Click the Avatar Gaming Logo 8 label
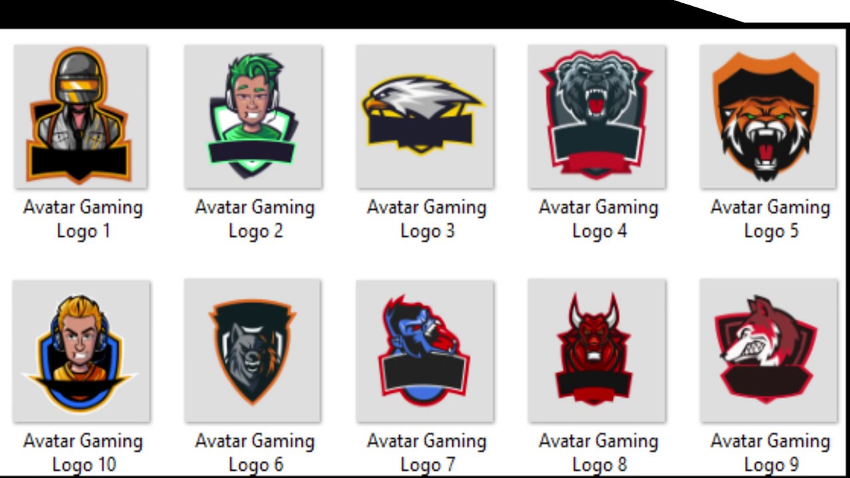This screenshot has height=478, width=850. click(598, 453)
